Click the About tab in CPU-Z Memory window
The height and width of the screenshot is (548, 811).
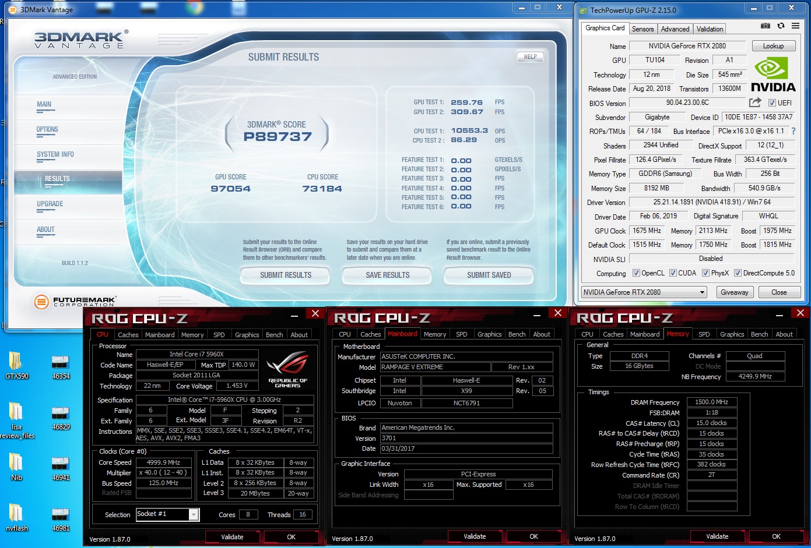[784, 334]
